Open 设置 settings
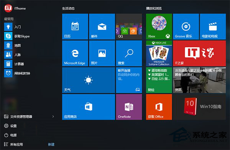The width and height of the screenshot is (230, 150). coord(10,126)
